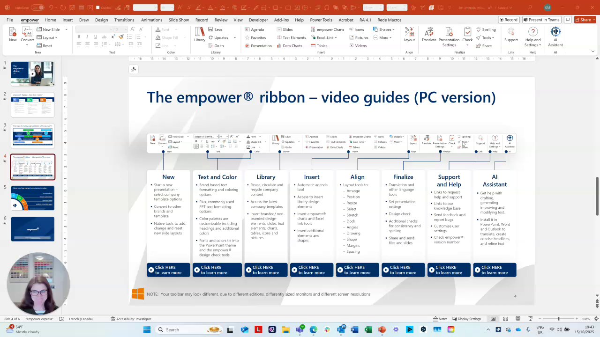Open the AI Assistant

coord(555,37)
